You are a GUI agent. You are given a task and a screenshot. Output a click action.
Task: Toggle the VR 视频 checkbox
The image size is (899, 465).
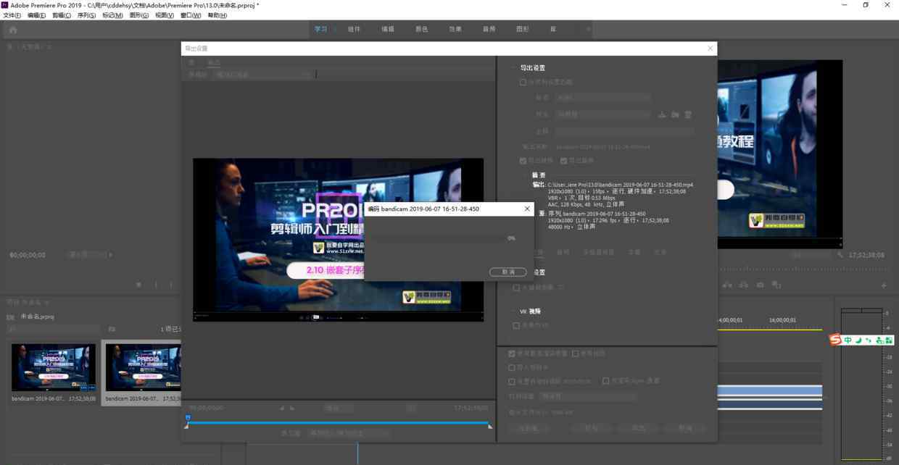point(516,325)
